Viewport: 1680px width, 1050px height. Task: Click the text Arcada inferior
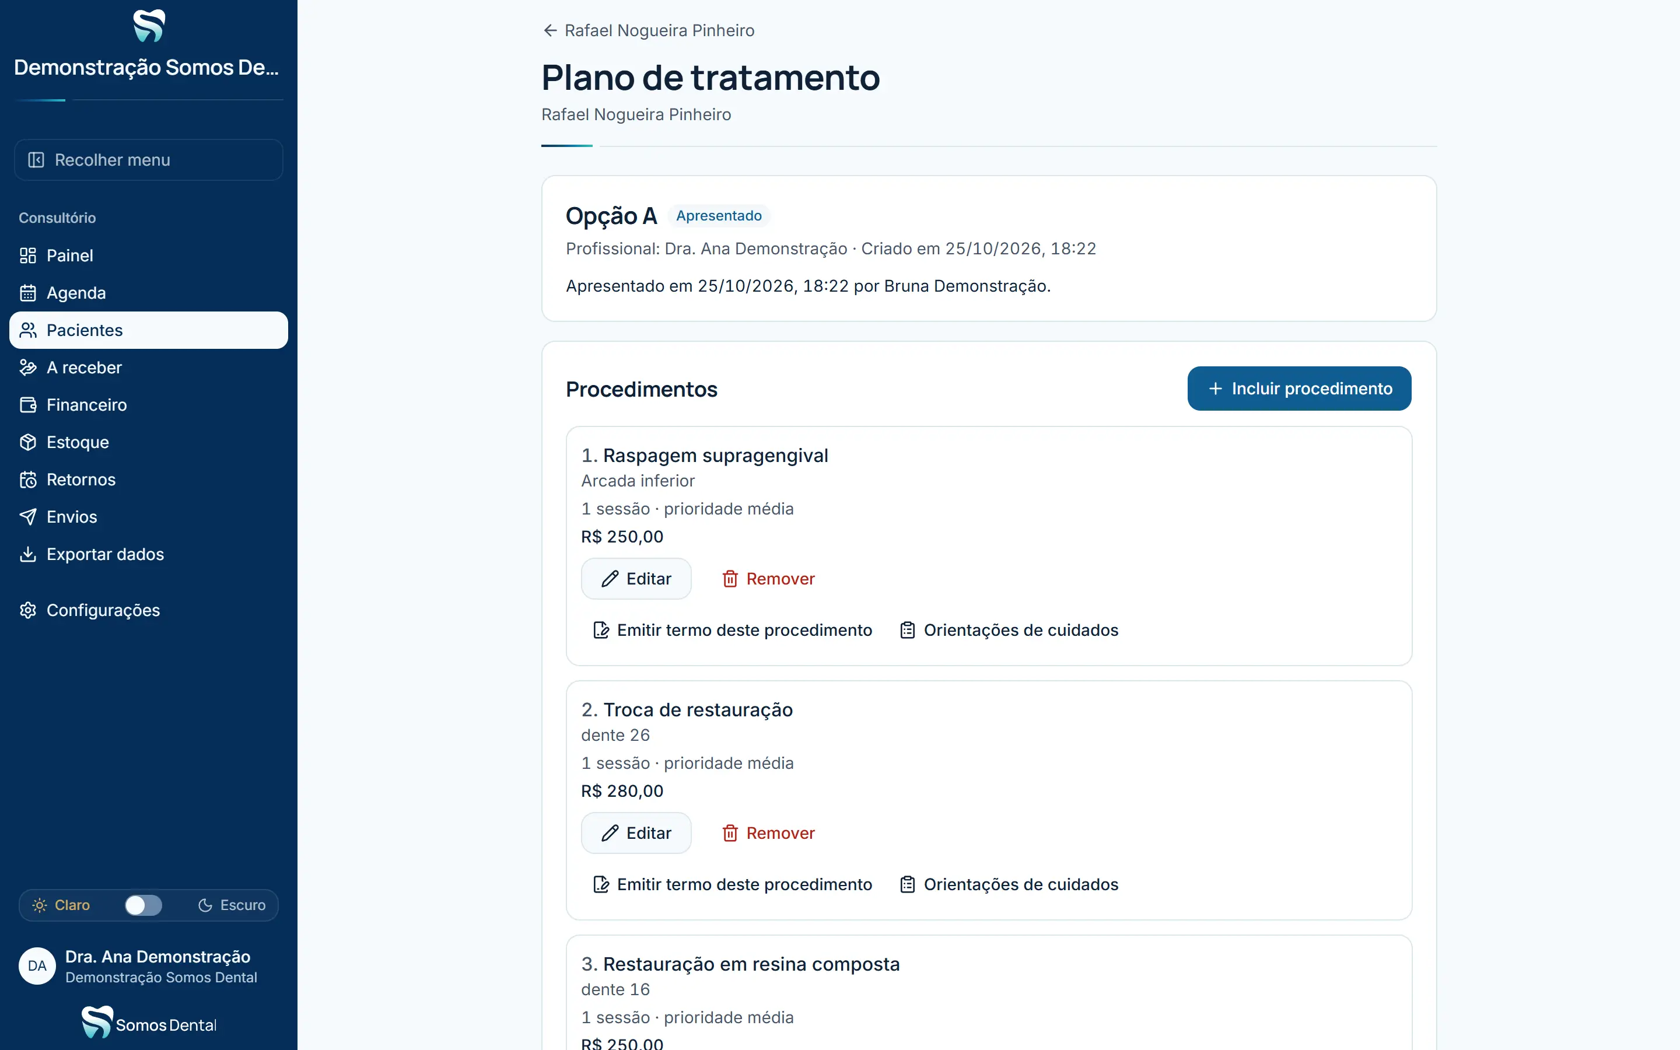point(637,481)
